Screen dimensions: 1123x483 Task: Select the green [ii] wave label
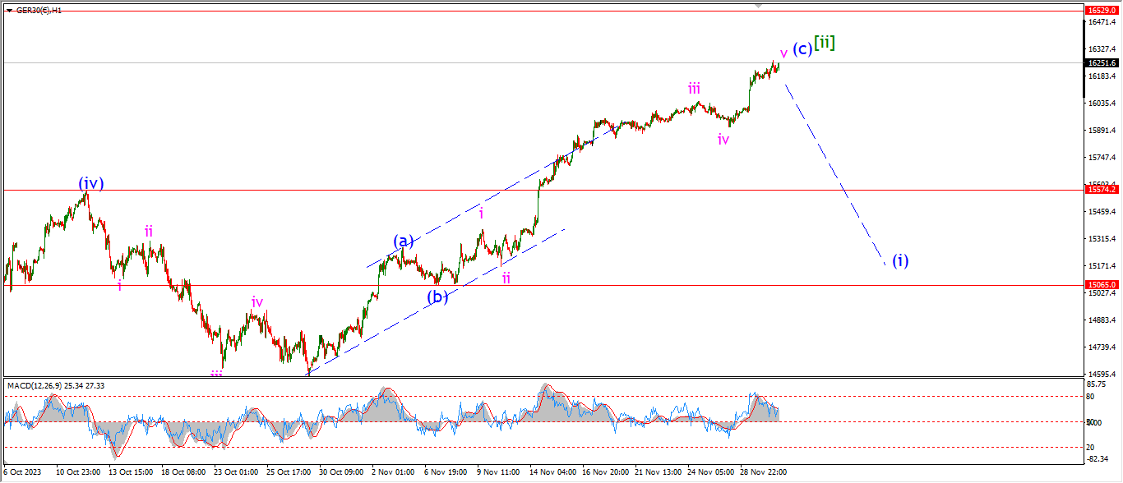coord(825,44)
